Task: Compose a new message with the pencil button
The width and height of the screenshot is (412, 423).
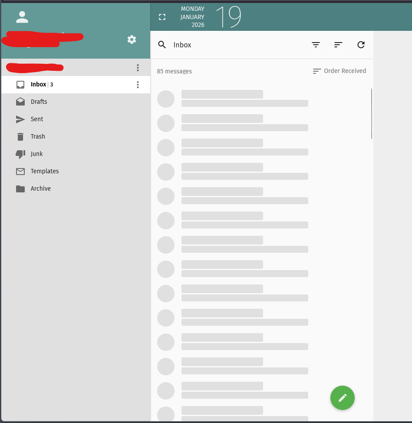Action: (x=343, y=398)
